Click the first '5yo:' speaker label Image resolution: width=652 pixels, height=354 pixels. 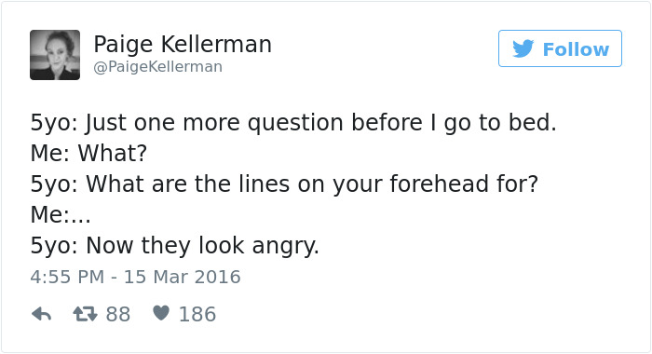pyautogui.click(x=54, y=123)
